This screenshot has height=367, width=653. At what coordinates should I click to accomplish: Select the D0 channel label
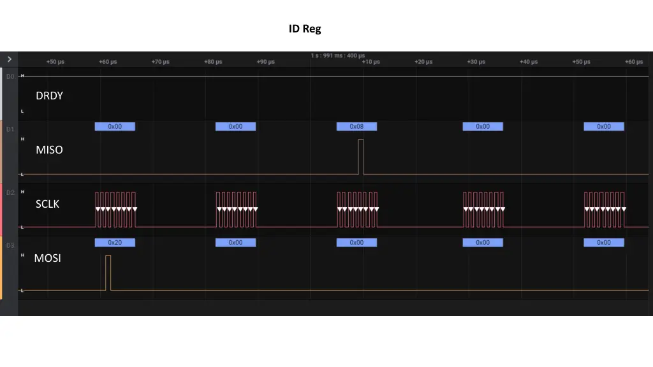pyautogui.click(x=10, y=76)
